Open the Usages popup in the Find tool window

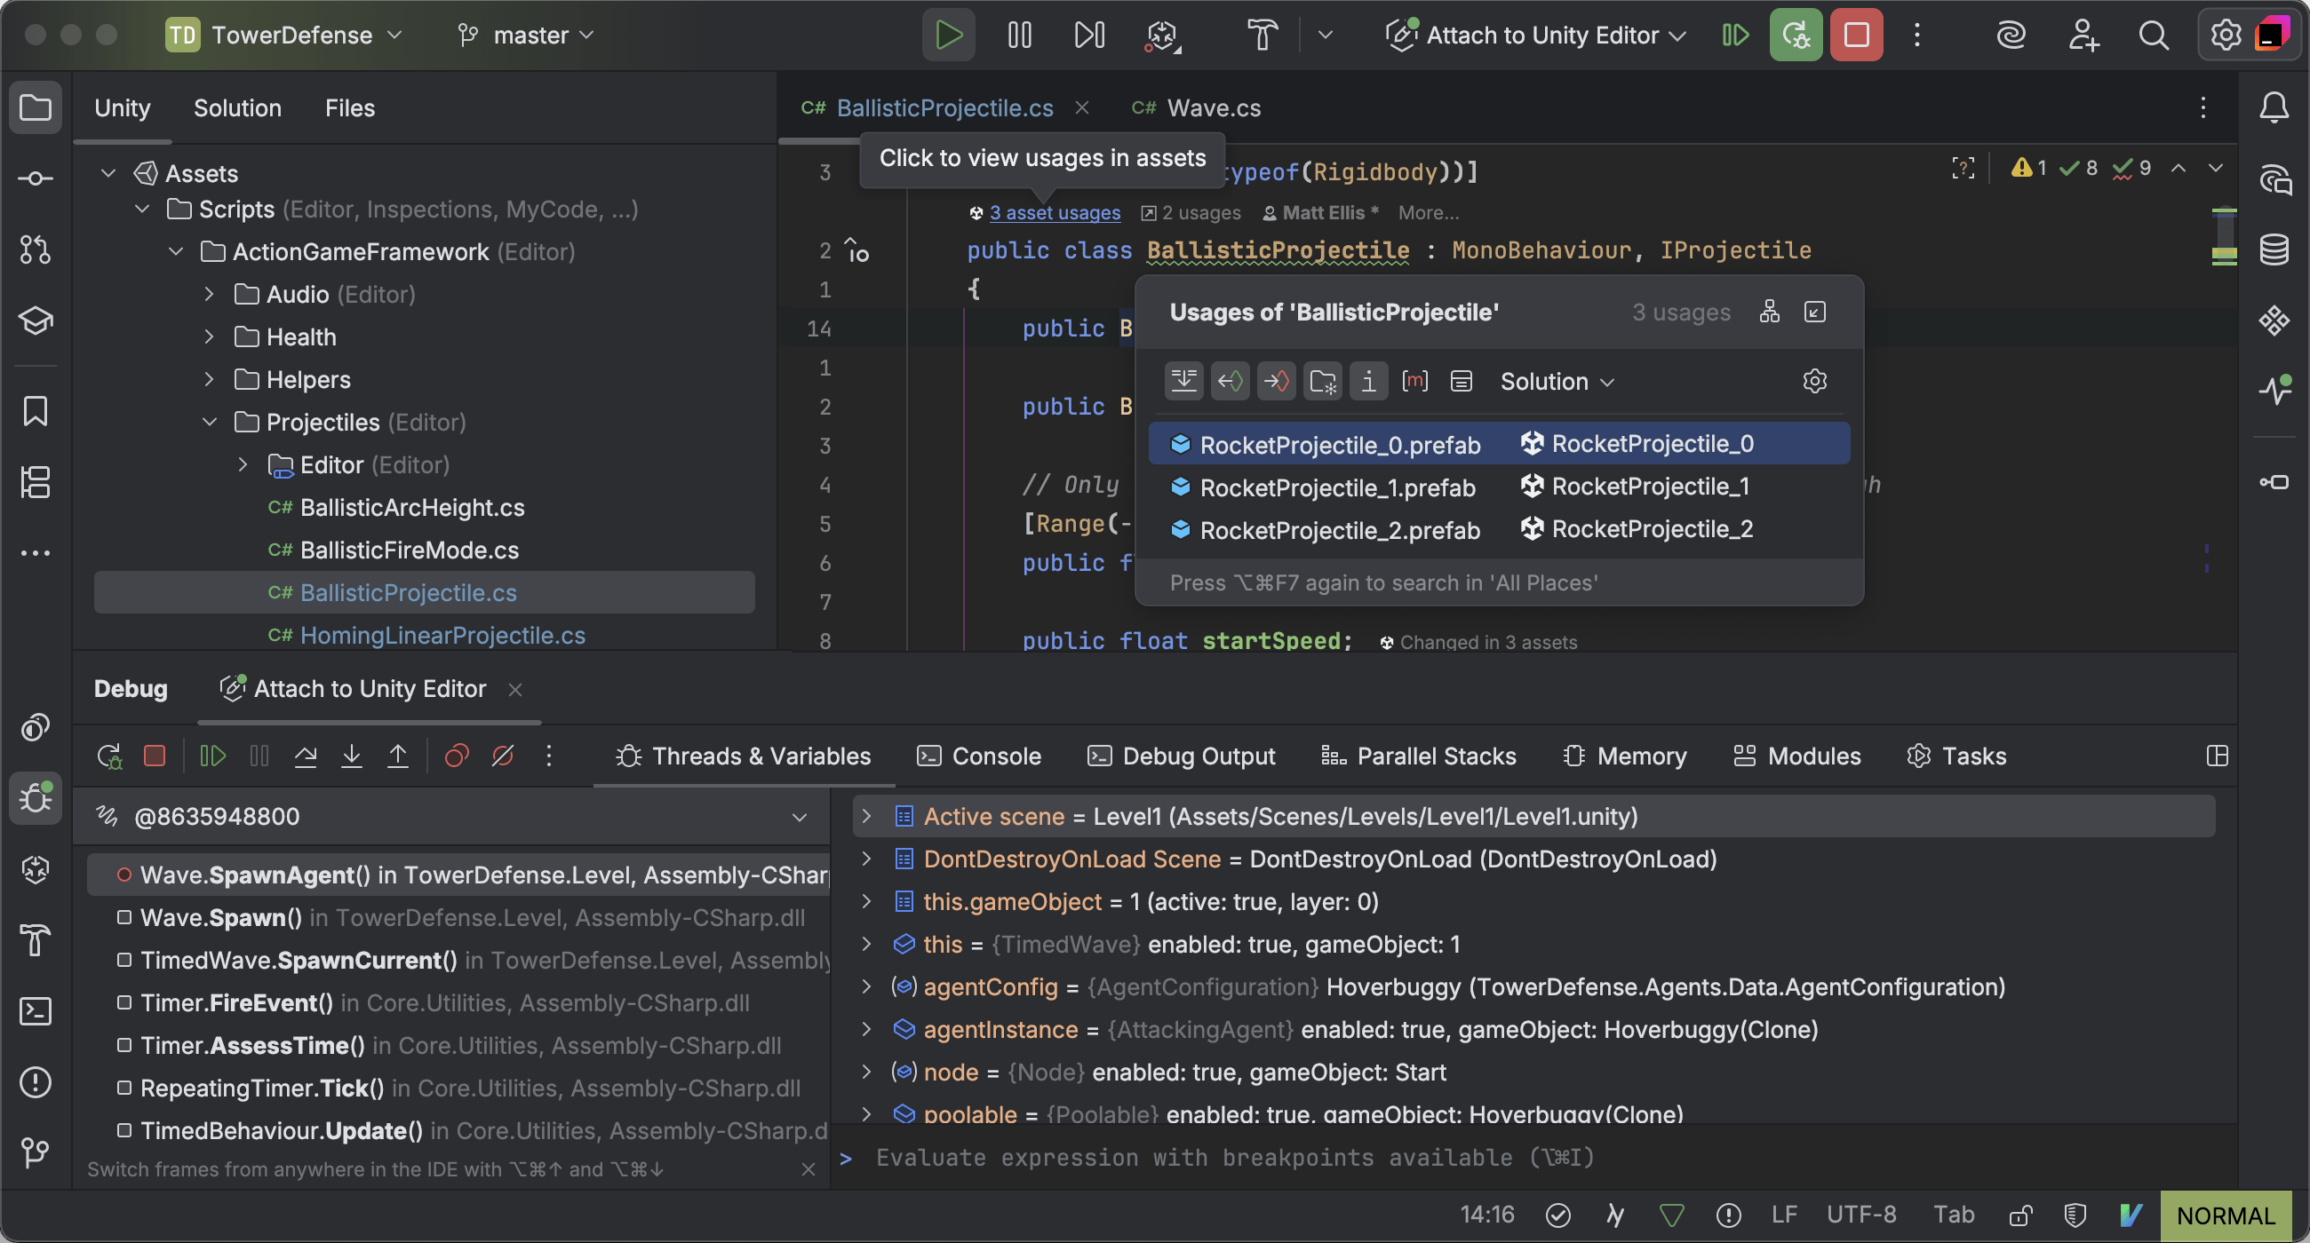(x=1814, y=312)
